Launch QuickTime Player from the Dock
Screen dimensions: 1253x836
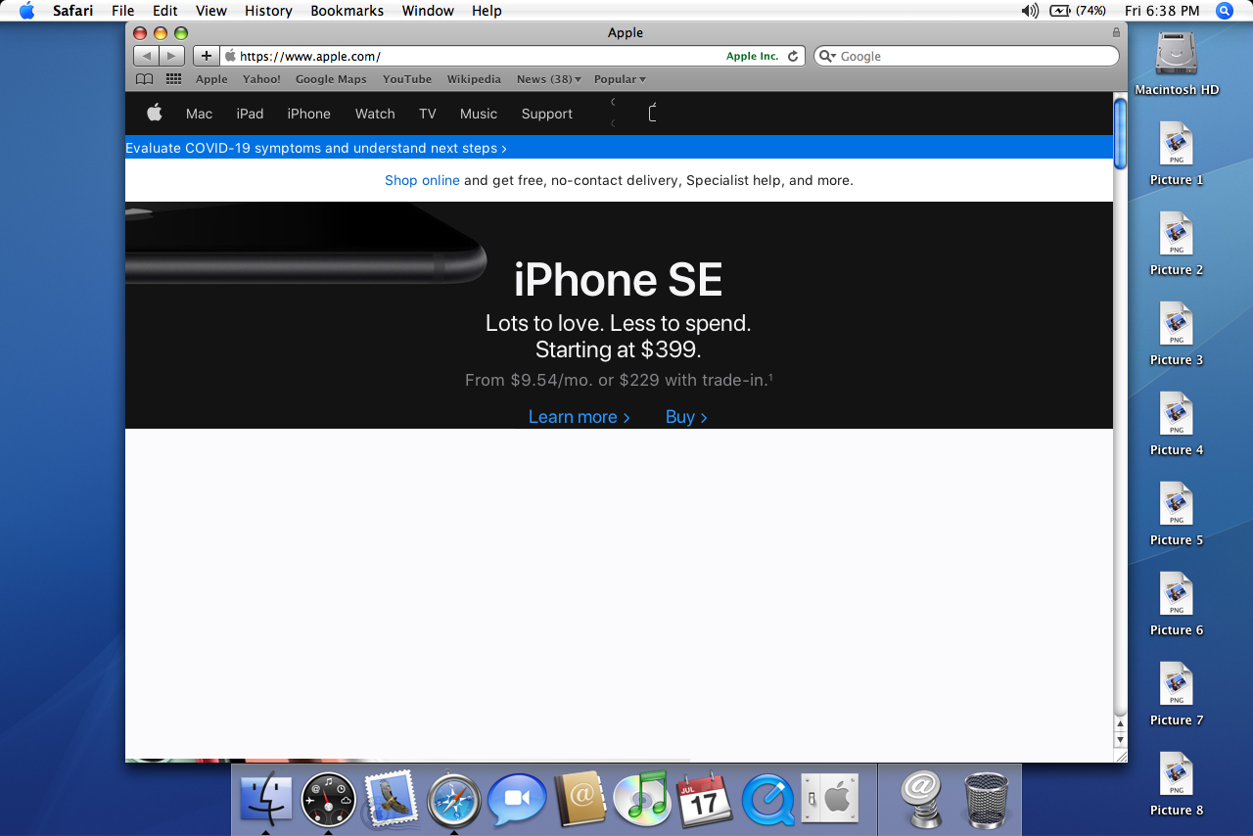[767, 800]
